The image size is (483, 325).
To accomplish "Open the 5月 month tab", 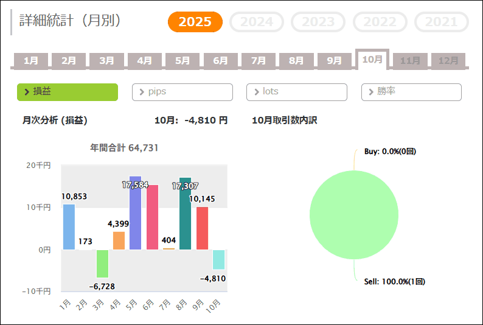I will click(x=182, y=60).
